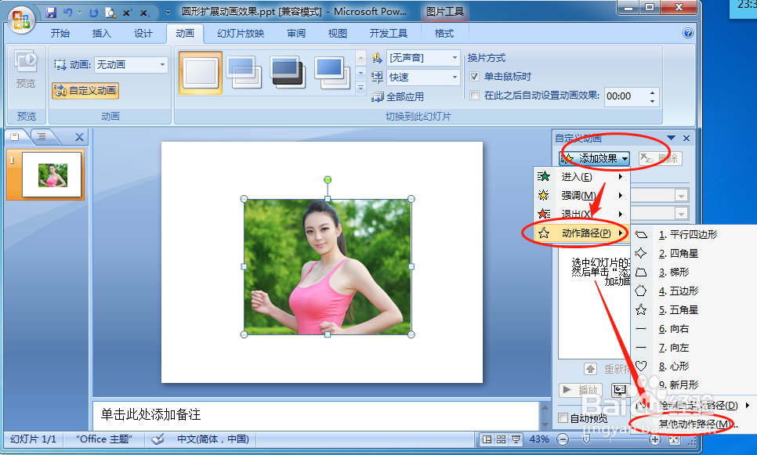The height and width of the screenshot is (455, 757).
Task: Choose the heart shape motion path
Action: coord(675,367)
